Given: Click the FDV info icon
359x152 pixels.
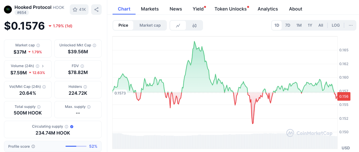Looking at the screenshot, I should pos(82,66).
